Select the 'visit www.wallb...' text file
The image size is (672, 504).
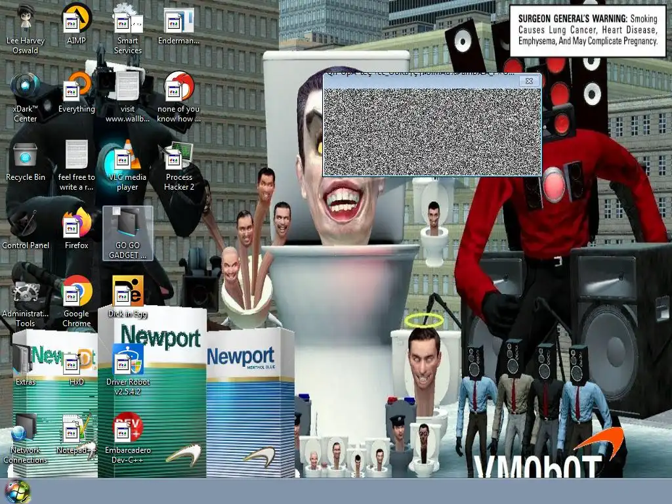click(x=128, y=98)
